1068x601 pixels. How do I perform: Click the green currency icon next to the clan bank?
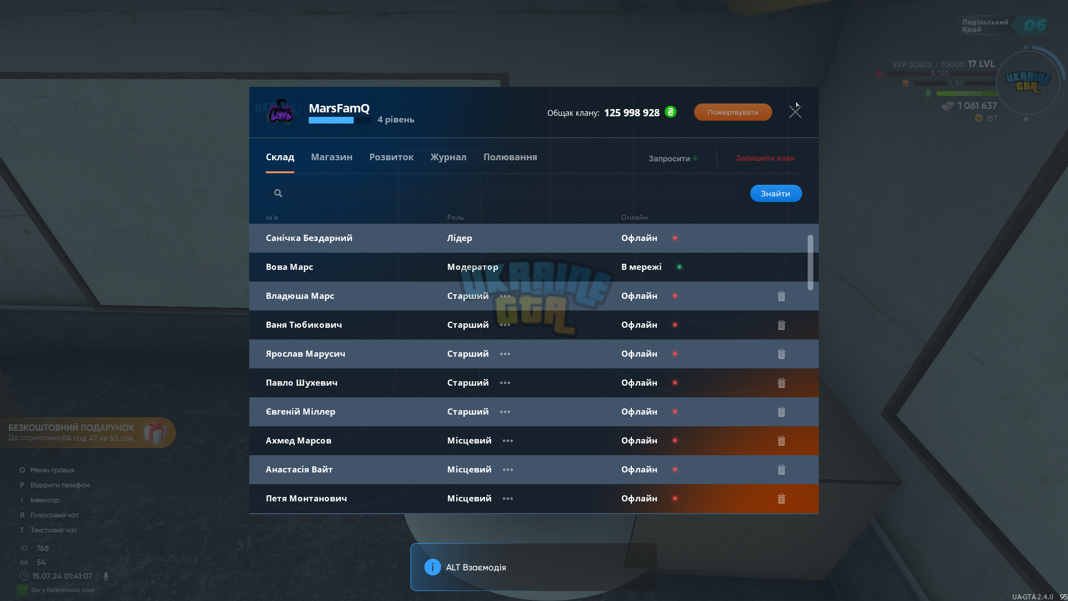pos(671,112)
